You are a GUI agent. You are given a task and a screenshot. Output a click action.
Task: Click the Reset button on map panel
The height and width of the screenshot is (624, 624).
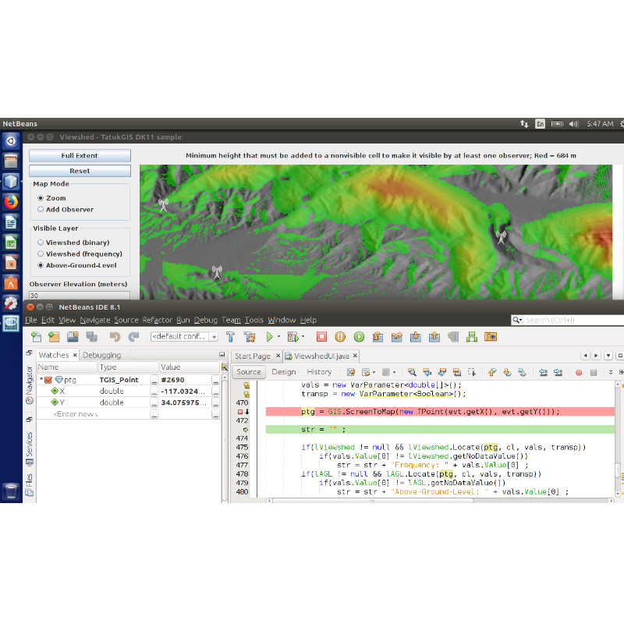click(78, 170)
